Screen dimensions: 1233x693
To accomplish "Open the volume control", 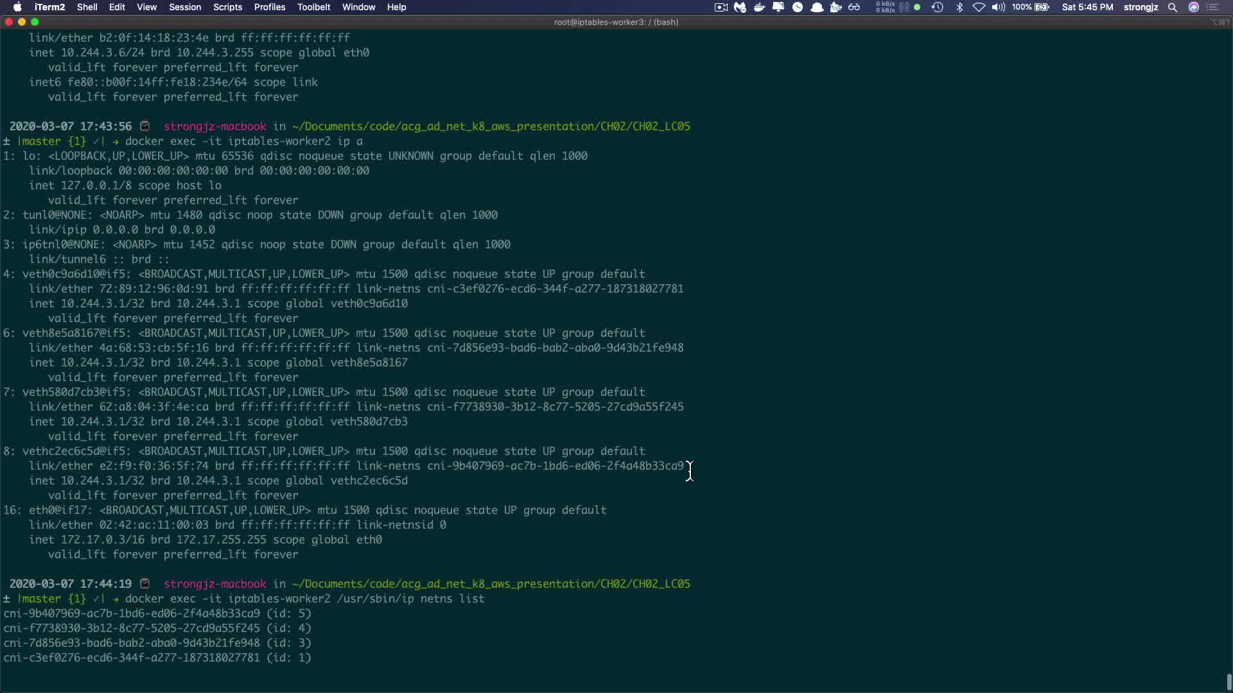I will click(x=998, y=7).
